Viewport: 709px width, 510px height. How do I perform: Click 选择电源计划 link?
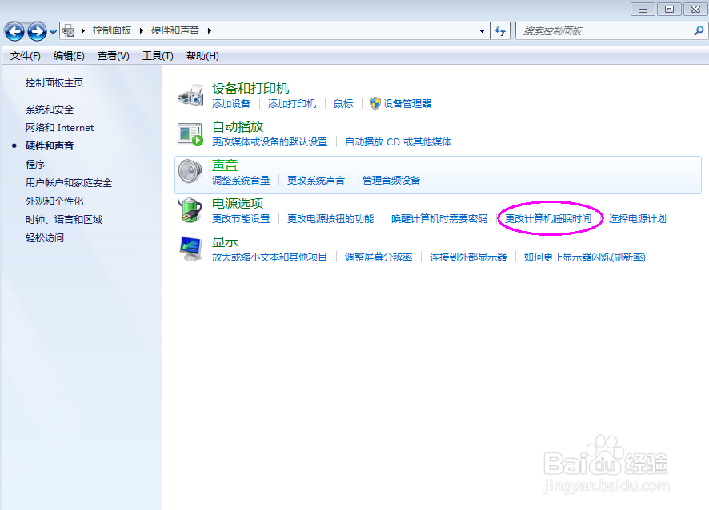638,219
